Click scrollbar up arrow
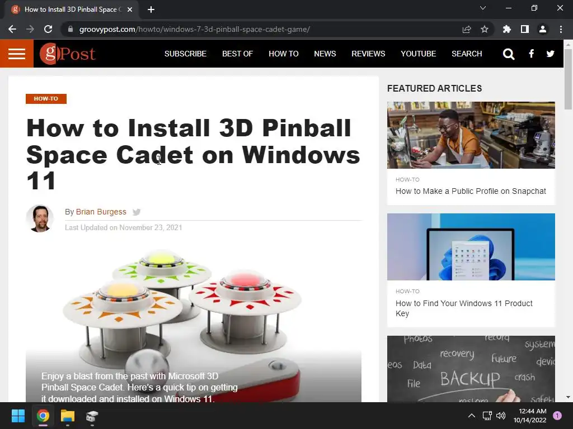This screenshot has height=429, width=573. coord(568,45)
